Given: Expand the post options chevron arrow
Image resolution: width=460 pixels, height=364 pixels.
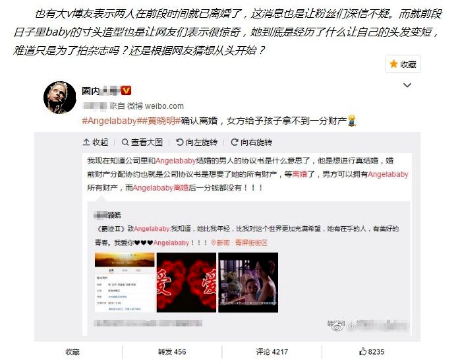Looking at the screenshot, I should [x=407, y=86].
